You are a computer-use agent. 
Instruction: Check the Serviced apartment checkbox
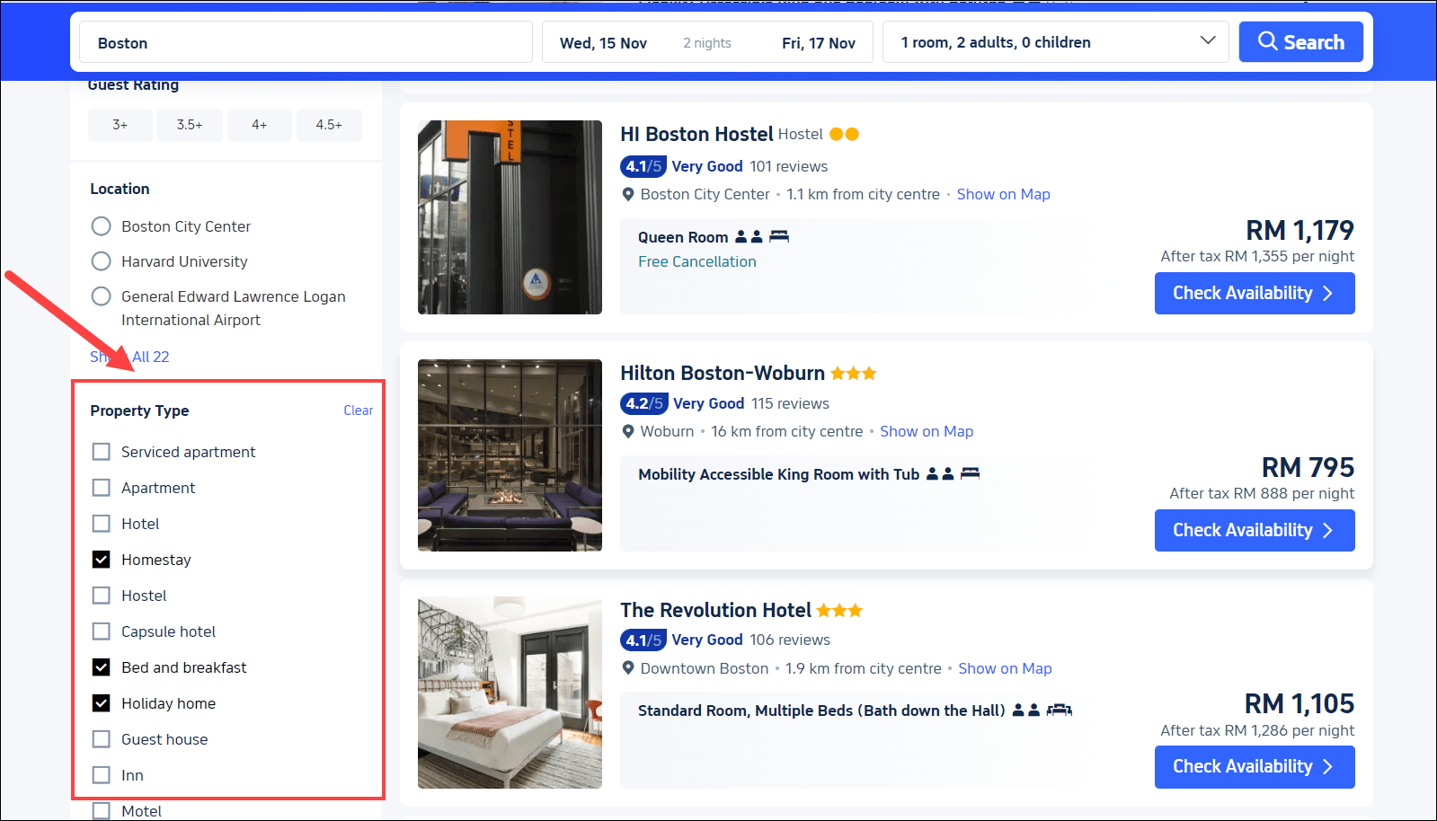pos(102,452)
